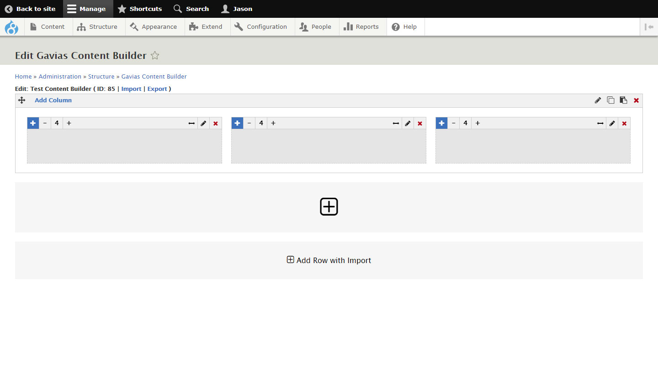
Task: Click the row paste icon
Action: (623, 100)
